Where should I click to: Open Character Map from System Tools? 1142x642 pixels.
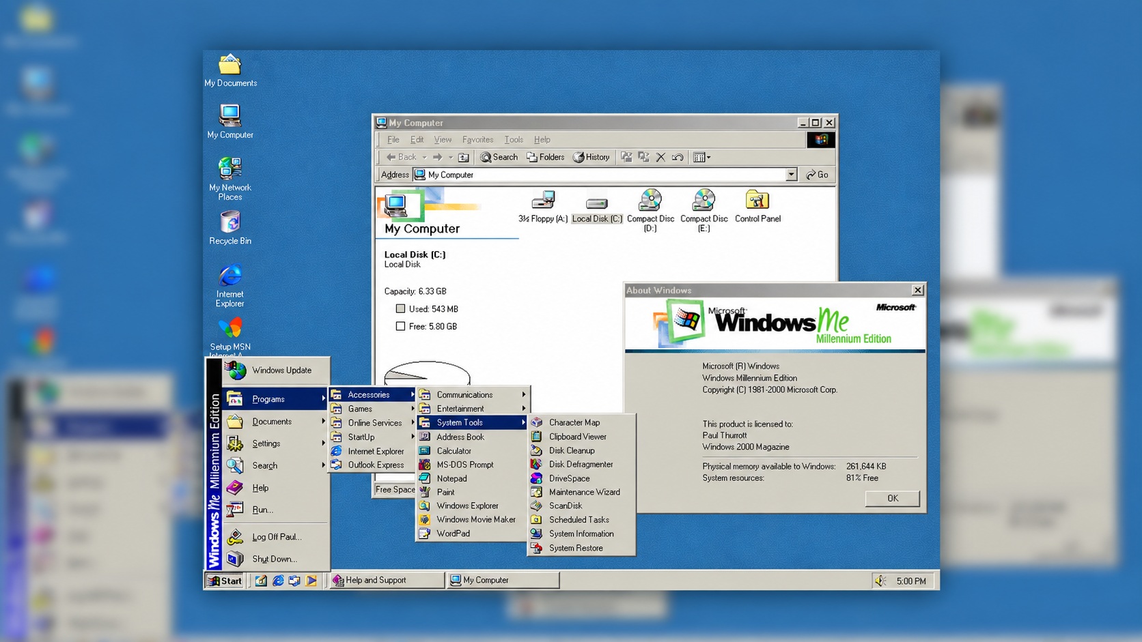tap(581, 423)
